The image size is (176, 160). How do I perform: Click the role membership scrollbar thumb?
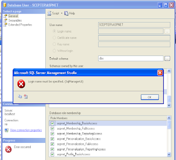169,125
